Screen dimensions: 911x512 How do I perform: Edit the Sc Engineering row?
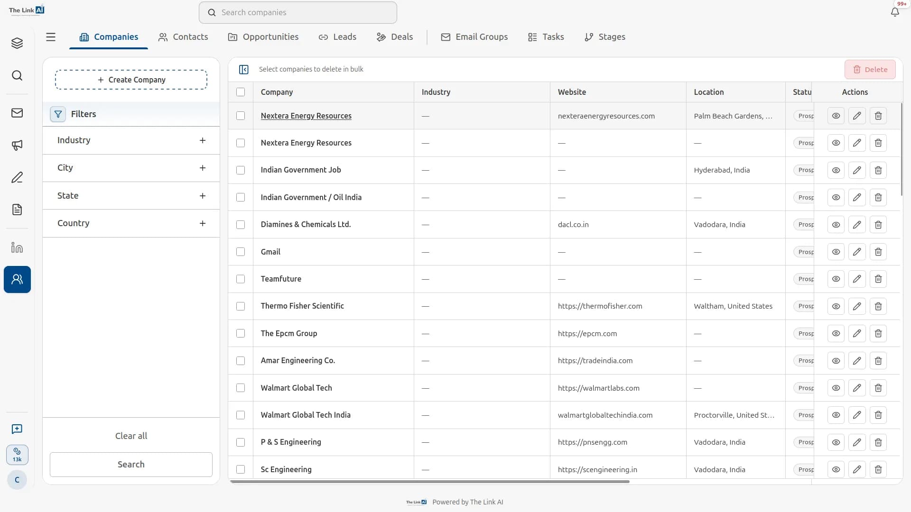[x=857, y=469]
